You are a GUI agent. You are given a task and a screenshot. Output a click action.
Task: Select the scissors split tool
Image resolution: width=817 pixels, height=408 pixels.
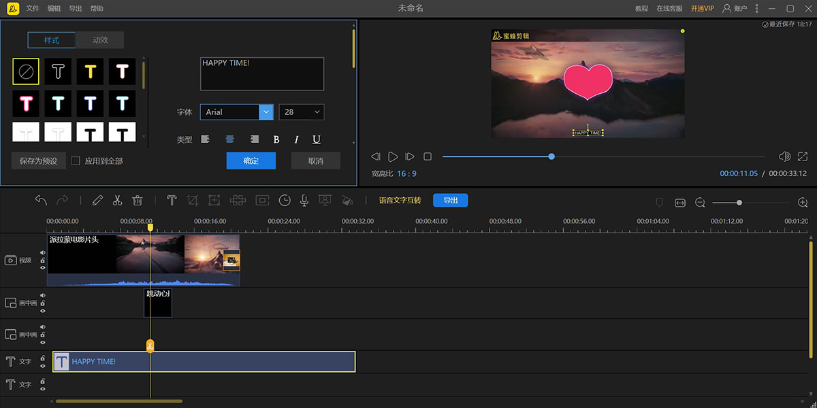click(x=117, y=201)
